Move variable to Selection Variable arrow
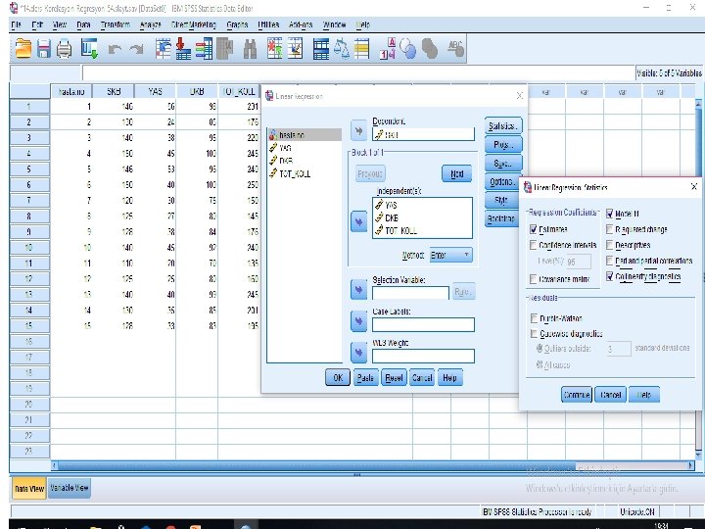 click(358, 290)
